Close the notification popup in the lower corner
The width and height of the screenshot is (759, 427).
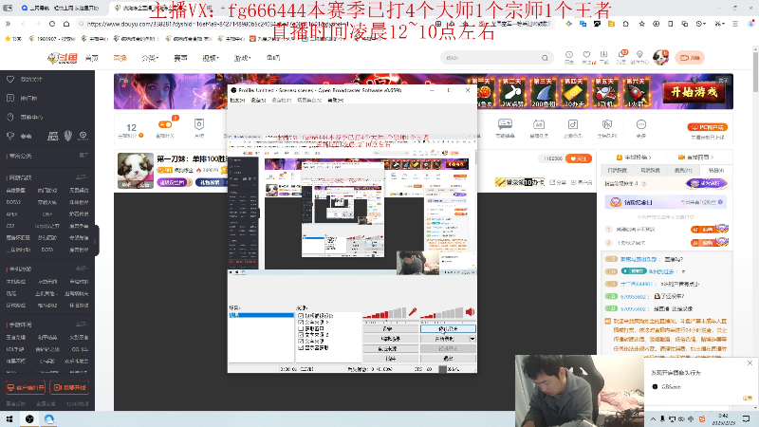[x=750, y=363]
